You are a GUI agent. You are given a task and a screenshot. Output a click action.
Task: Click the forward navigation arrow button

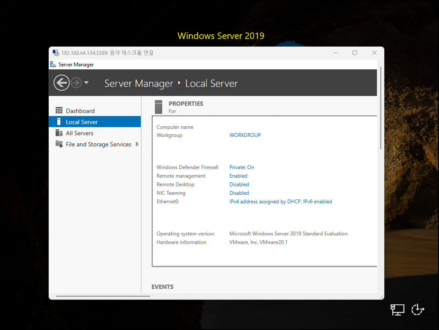[76, 83]
